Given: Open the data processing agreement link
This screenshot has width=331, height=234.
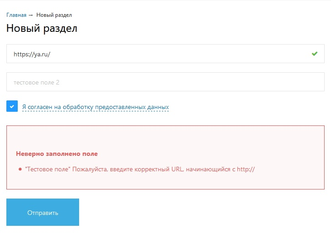Looking at the screenshot, I should 95,107.
